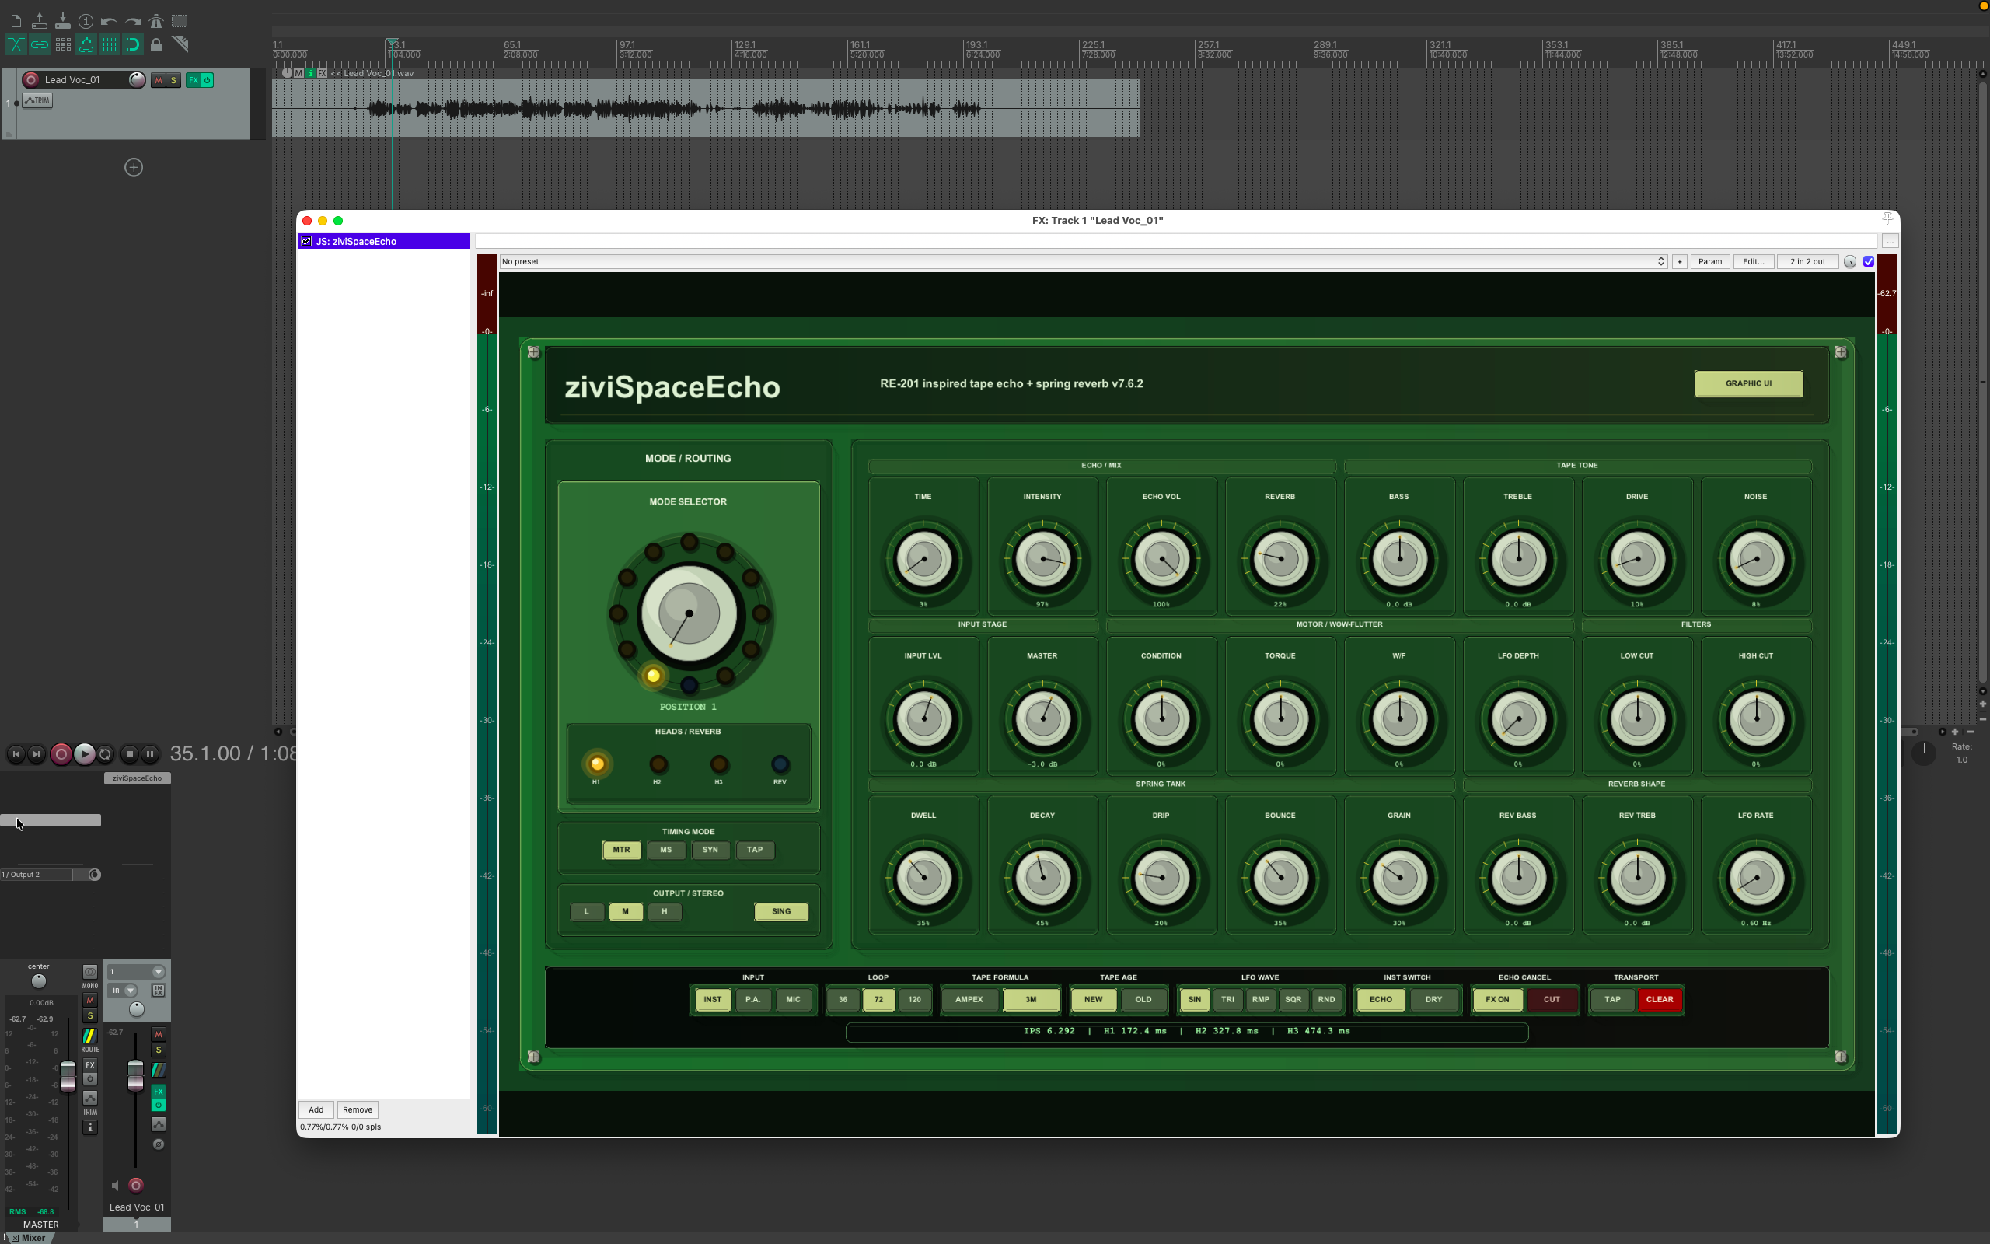Toggle ziviSpaceEcho enabled checkbox in FX list

click(x=307, y=241)
